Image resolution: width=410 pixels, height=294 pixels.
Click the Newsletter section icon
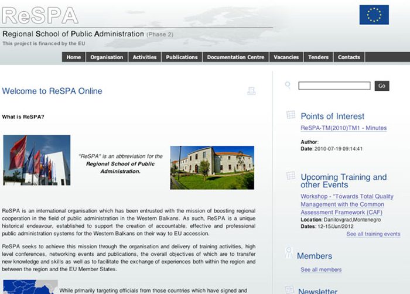tap(289, 289)
